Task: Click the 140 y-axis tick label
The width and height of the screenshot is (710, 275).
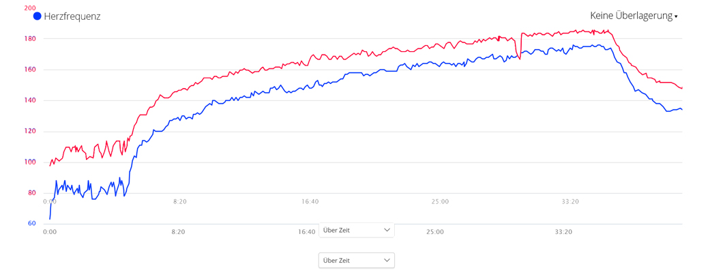Action: click(30, 100)
